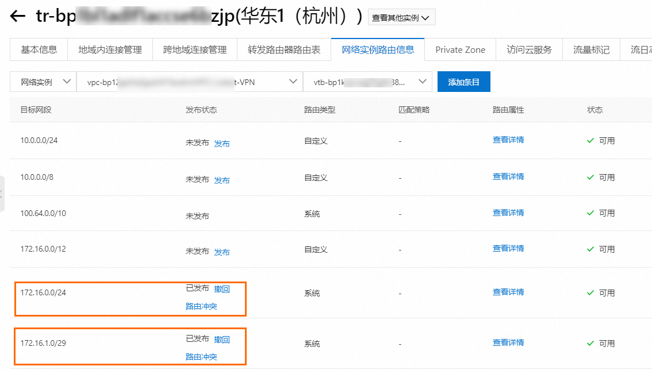
Task: Click the 添加条目 button
Action: click(x=463, y=81)
